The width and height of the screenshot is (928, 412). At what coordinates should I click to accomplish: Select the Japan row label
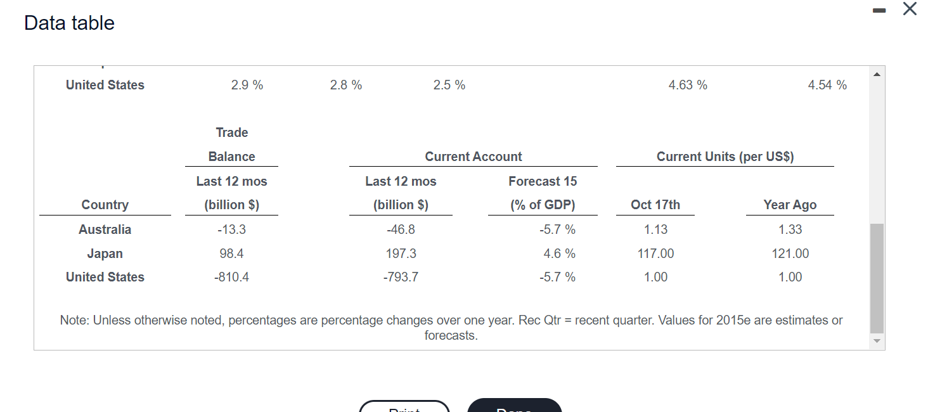pyautogui.click(x=105, y=253)
